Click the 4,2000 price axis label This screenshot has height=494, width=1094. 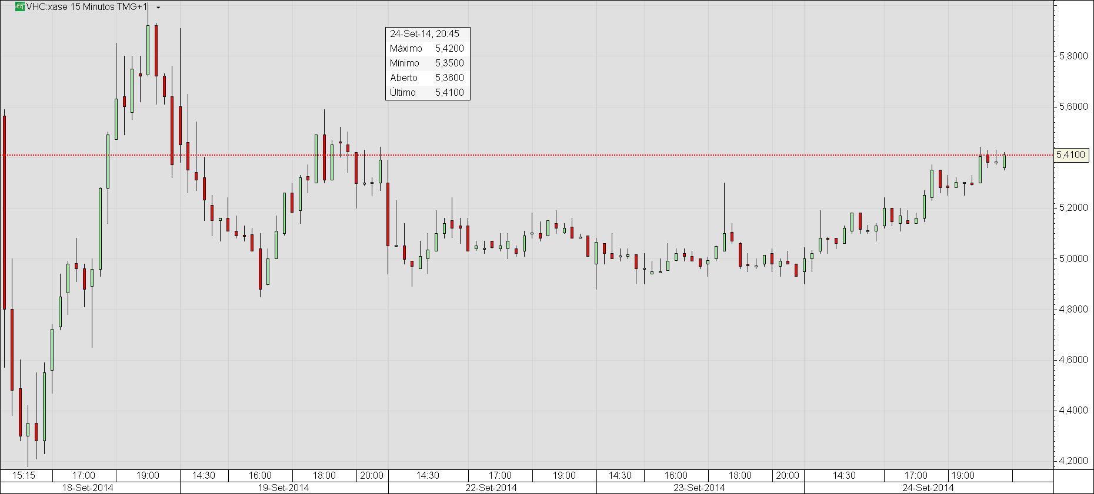(x=1072, y=461)
